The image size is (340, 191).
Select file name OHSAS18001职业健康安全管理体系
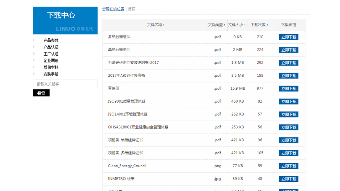pyautogui.click(x=138, y=127)
